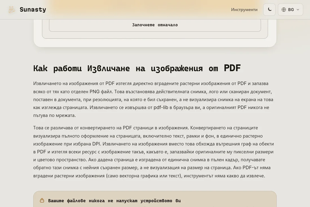Click the chevron arrow next to BG
Image resolution: width=310 pixels, height=207 pixels.
pyautogui.click(x=298, y=10)
